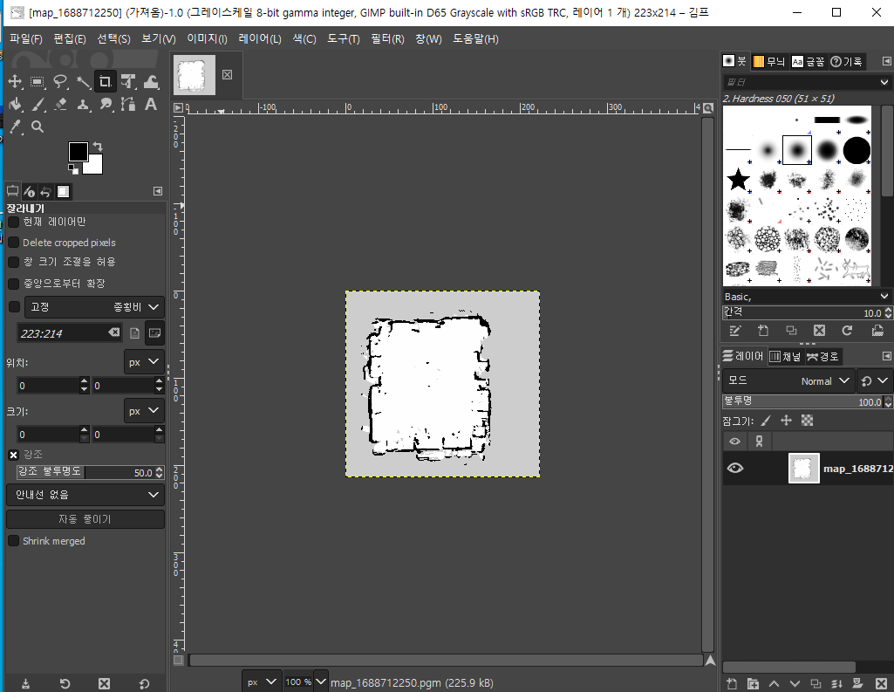
Task: Open the '안내선 없음' guides dropdown
Action: 85,495
